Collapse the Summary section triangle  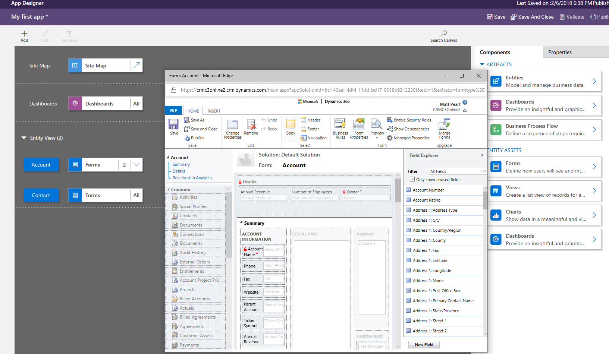pos(241,222)
